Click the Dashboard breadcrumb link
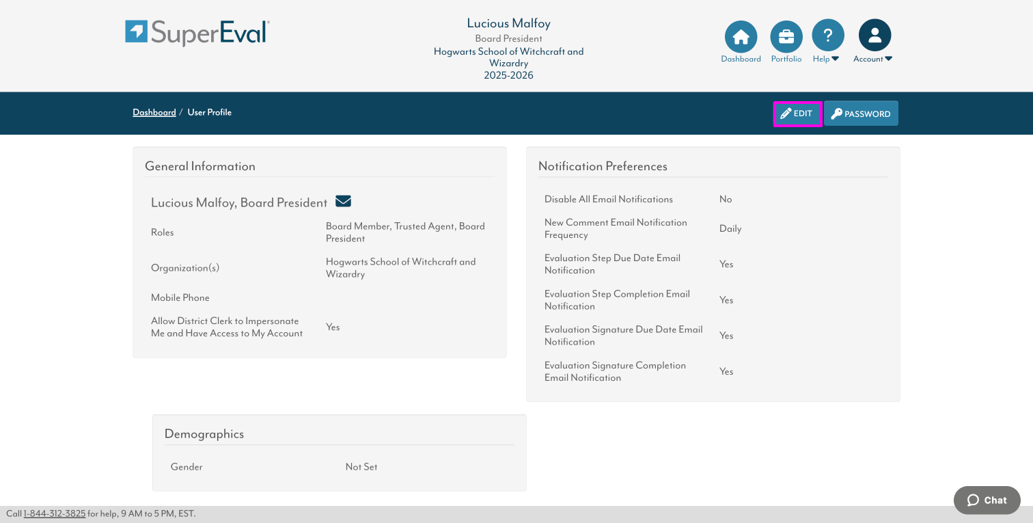The height and width of the screenshot is (523, 1033). [154, 112]
